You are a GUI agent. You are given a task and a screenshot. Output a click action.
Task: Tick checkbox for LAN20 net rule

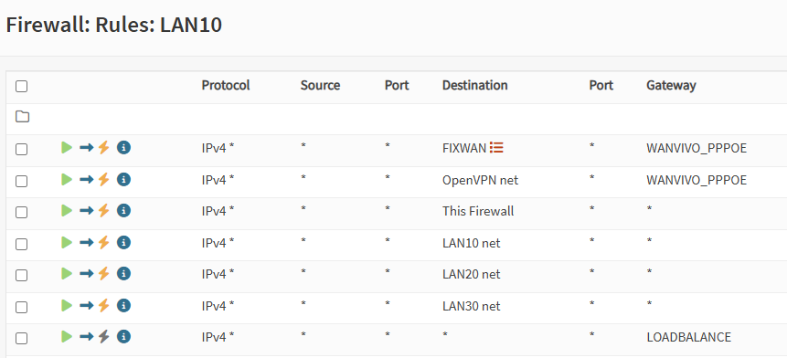(x=21, y=275)
